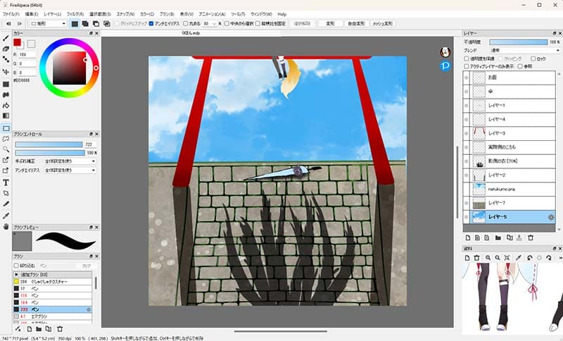Click the Redo arrow in toolbar
The height and width of the screenshot is (341, 563).
20,24
